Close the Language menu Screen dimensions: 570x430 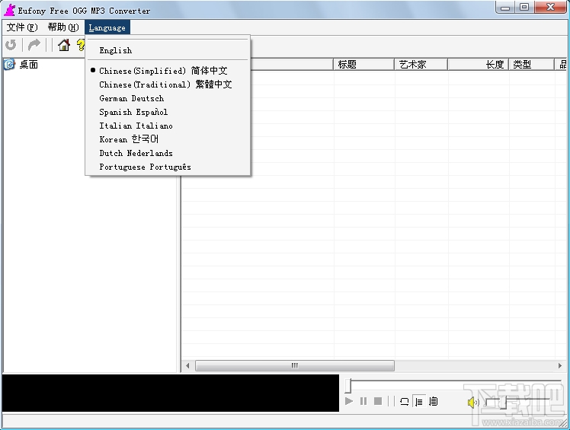point(107,27)
